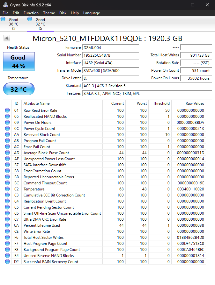Click the status orb for Error Correction Count

7,171
